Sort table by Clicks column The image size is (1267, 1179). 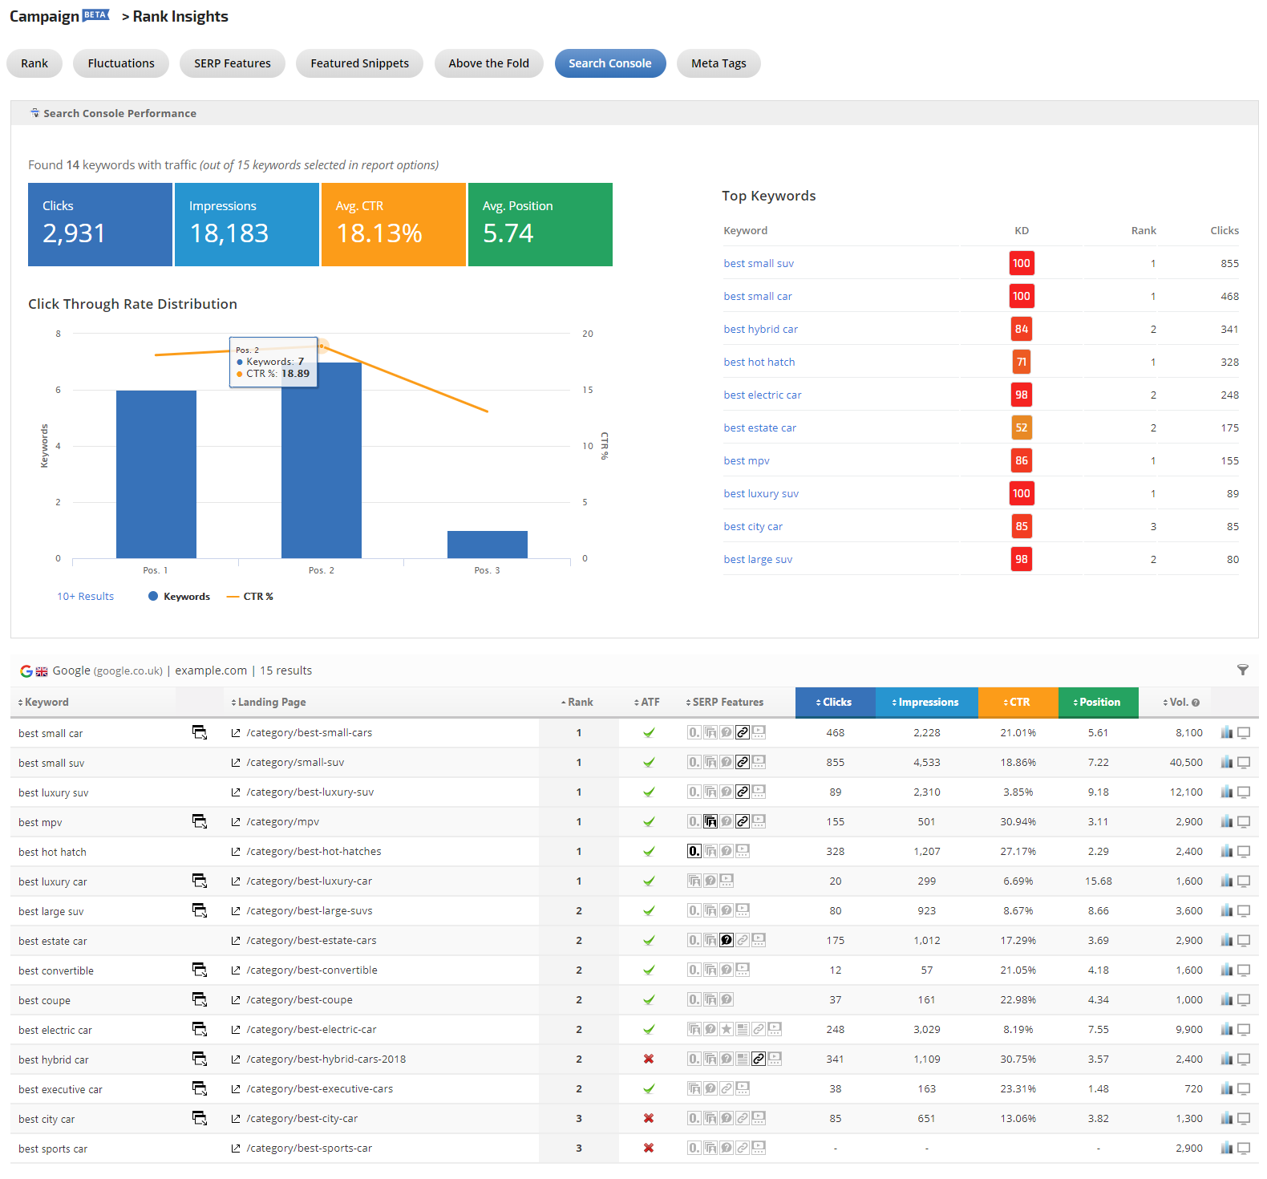835,703
